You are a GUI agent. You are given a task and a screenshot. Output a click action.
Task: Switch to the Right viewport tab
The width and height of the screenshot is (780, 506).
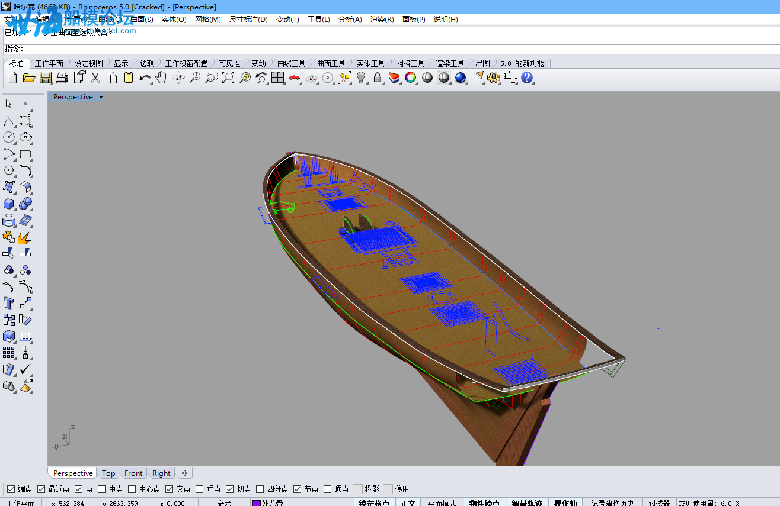click(x=161, y=473)
